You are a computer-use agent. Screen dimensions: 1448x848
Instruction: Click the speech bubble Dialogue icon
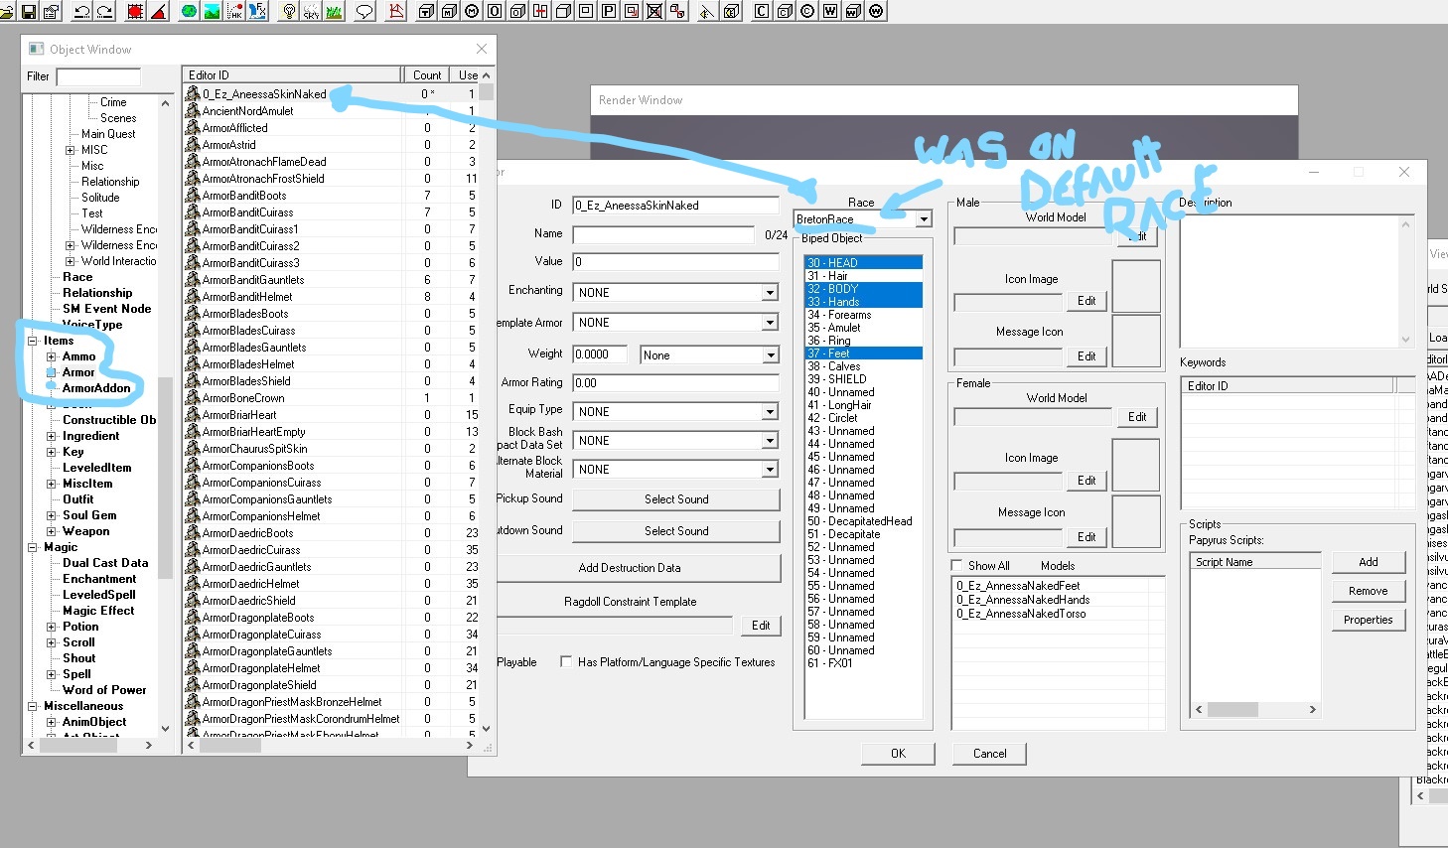tap(364, 11)
